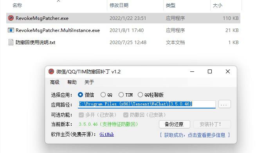
Task: Select the RevokeMsgPatcher.exe file name
Action: tap(42, 18)
